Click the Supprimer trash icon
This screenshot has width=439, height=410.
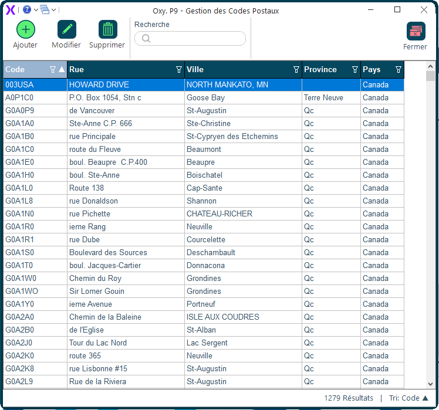108,29
